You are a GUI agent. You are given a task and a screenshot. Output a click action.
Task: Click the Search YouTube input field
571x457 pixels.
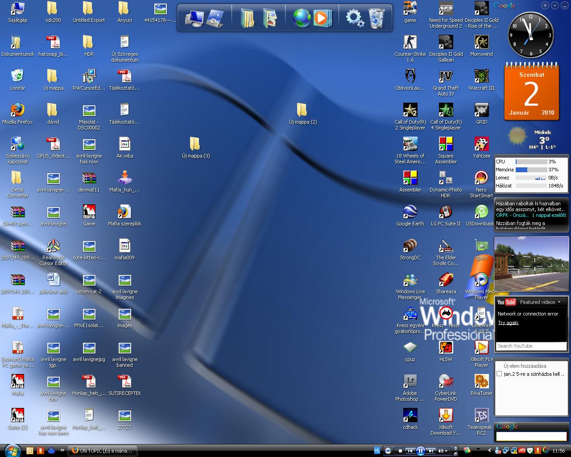(531, 346)
